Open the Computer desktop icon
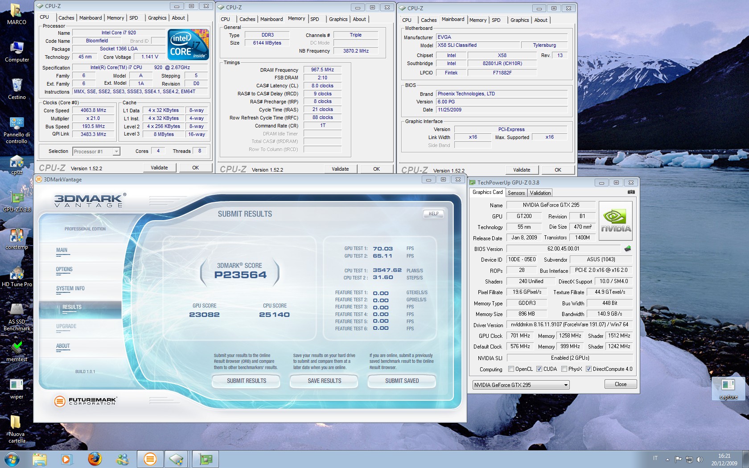Screen dimensions: 749x468 click(x=17, y=51)
